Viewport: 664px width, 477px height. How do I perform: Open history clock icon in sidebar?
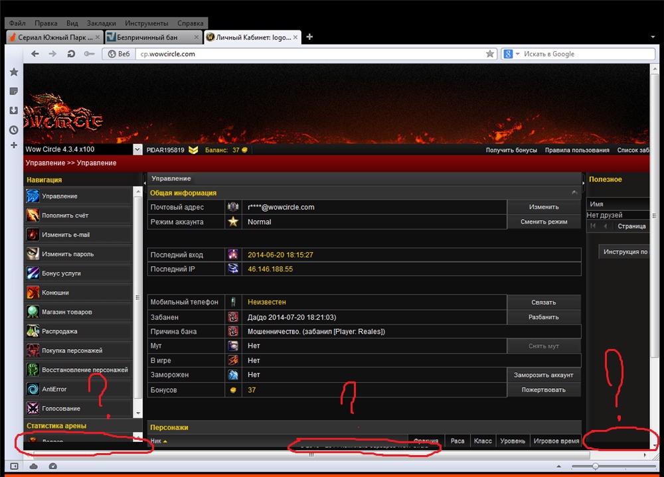14,130
